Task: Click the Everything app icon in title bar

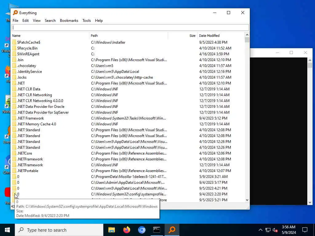Action: coord(15,13)
